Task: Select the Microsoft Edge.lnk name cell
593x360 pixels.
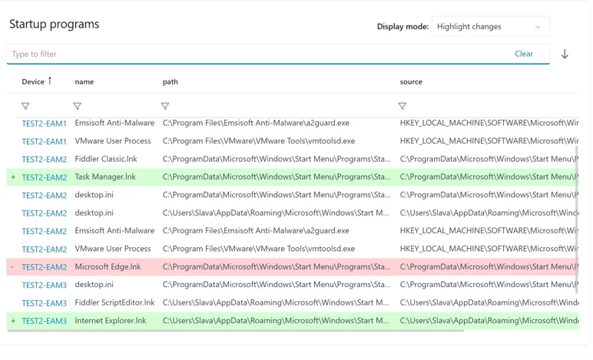Action: click(108, 267)
